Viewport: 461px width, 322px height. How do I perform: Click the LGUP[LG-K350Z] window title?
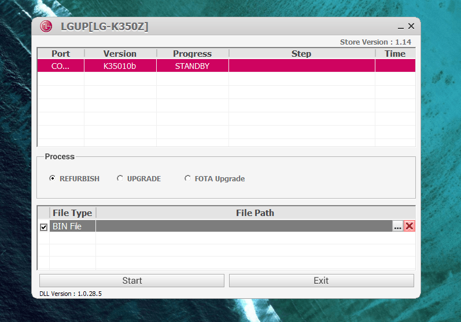pos(104,27)
